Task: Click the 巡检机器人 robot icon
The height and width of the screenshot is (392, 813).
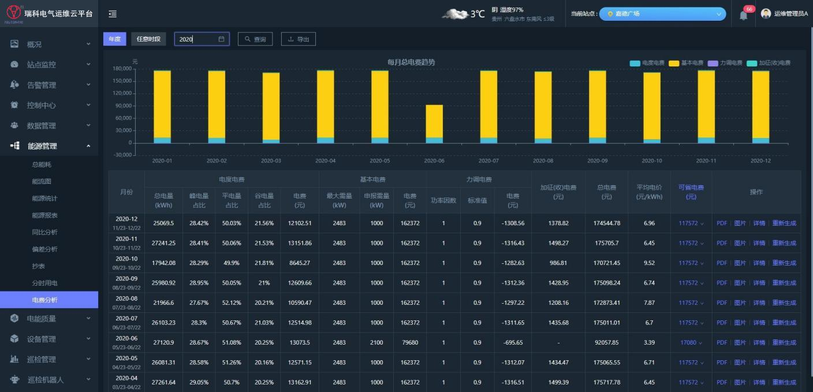Action: click(x=14, y=379)
